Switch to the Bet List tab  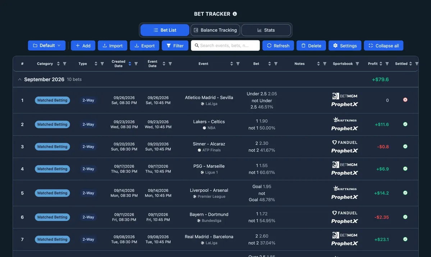click(165, 30)
